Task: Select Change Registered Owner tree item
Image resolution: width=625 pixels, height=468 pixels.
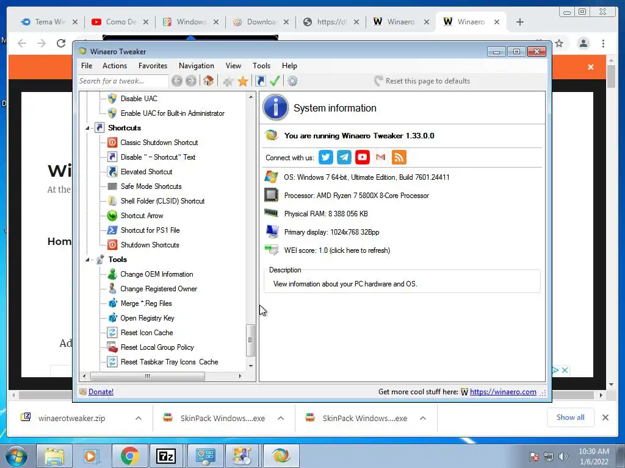Action: [159, 288]
